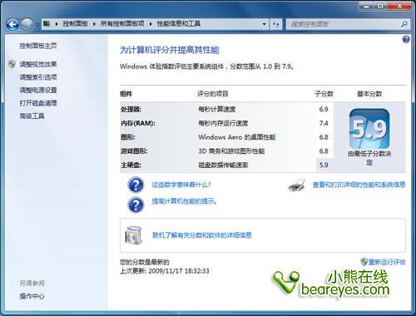Click the 5.9 base score badge
416x316 pixels.
point(369,129)
